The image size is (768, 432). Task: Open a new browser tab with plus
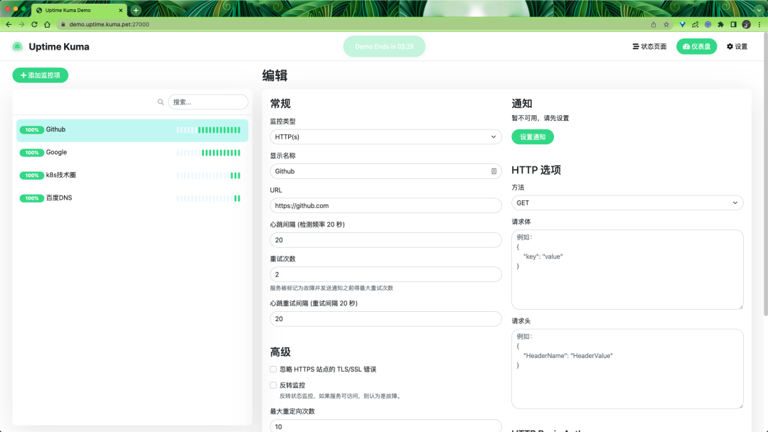[136, 10]
